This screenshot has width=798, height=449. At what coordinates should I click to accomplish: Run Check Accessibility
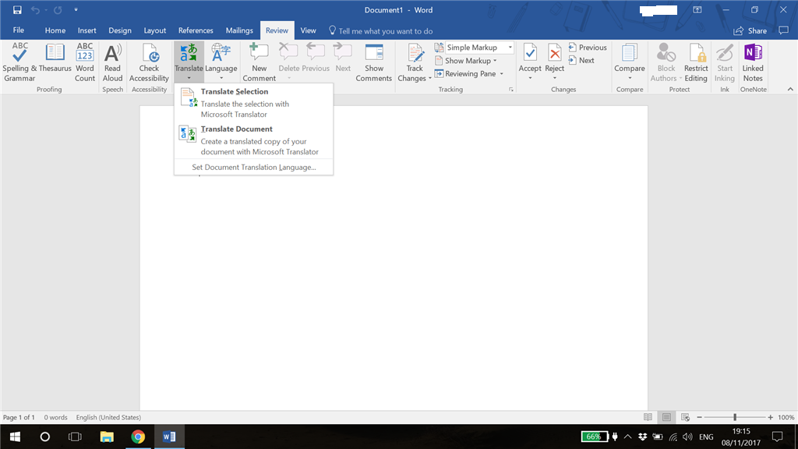coord(149,62)
